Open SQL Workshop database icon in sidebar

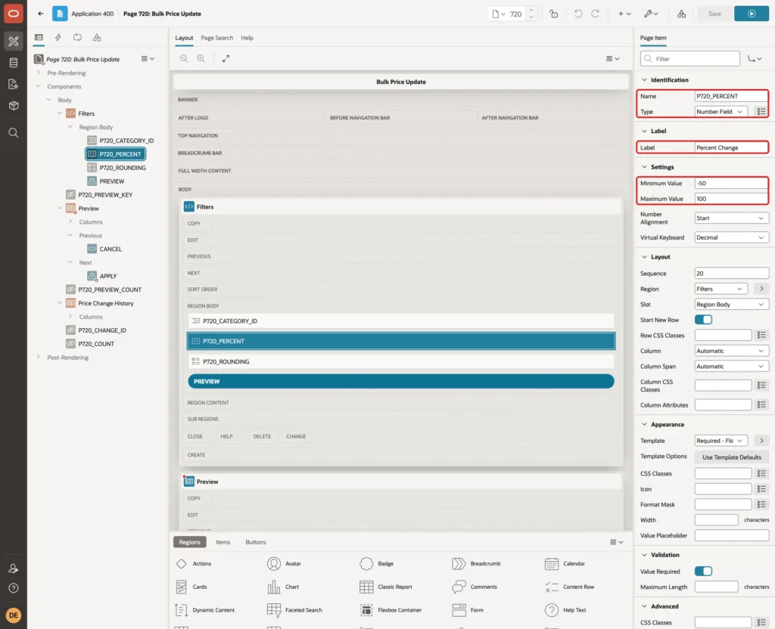(14, 63)
